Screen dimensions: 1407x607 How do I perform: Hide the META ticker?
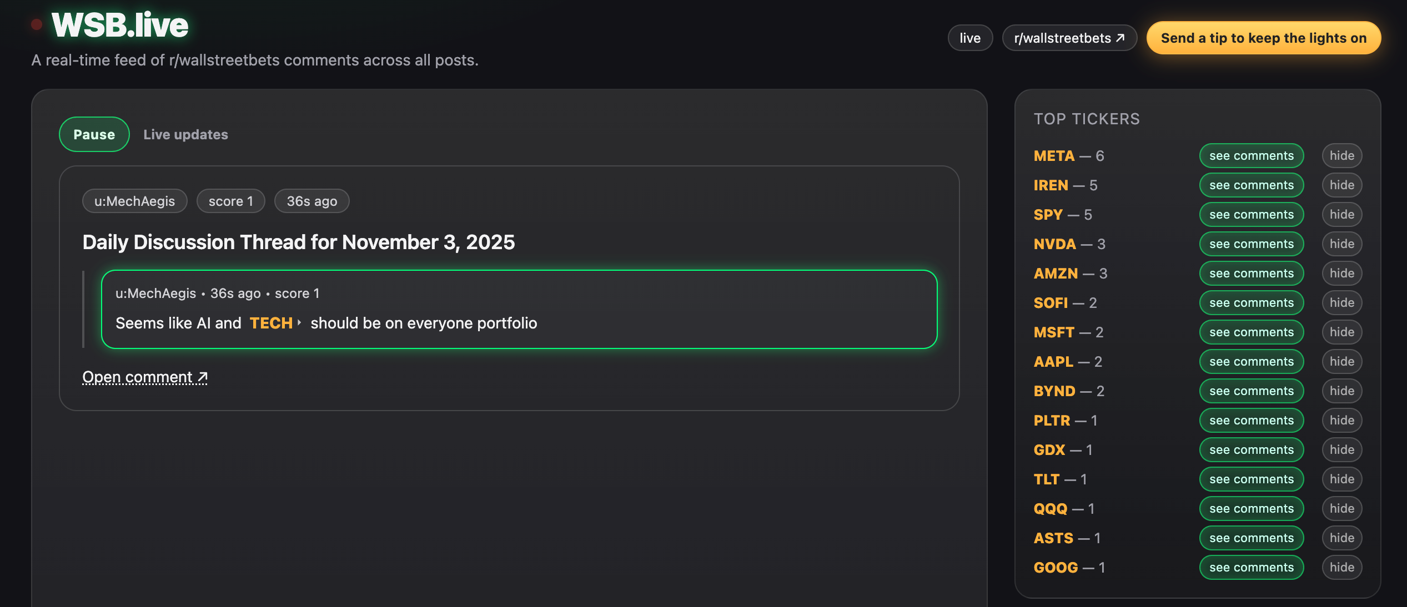(x=1341, y=156)
